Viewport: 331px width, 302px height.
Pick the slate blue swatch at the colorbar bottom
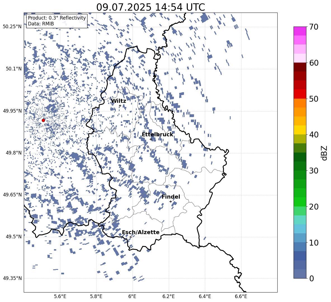coord(300,274)
